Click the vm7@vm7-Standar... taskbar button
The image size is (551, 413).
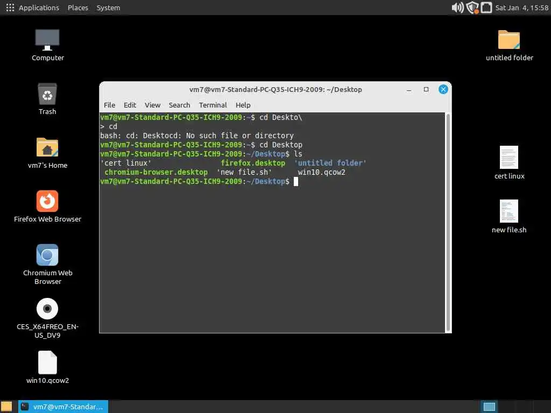tap(63, 407)
